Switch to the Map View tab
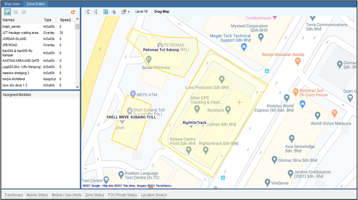 pyautogui.click(x=12, y=4)
